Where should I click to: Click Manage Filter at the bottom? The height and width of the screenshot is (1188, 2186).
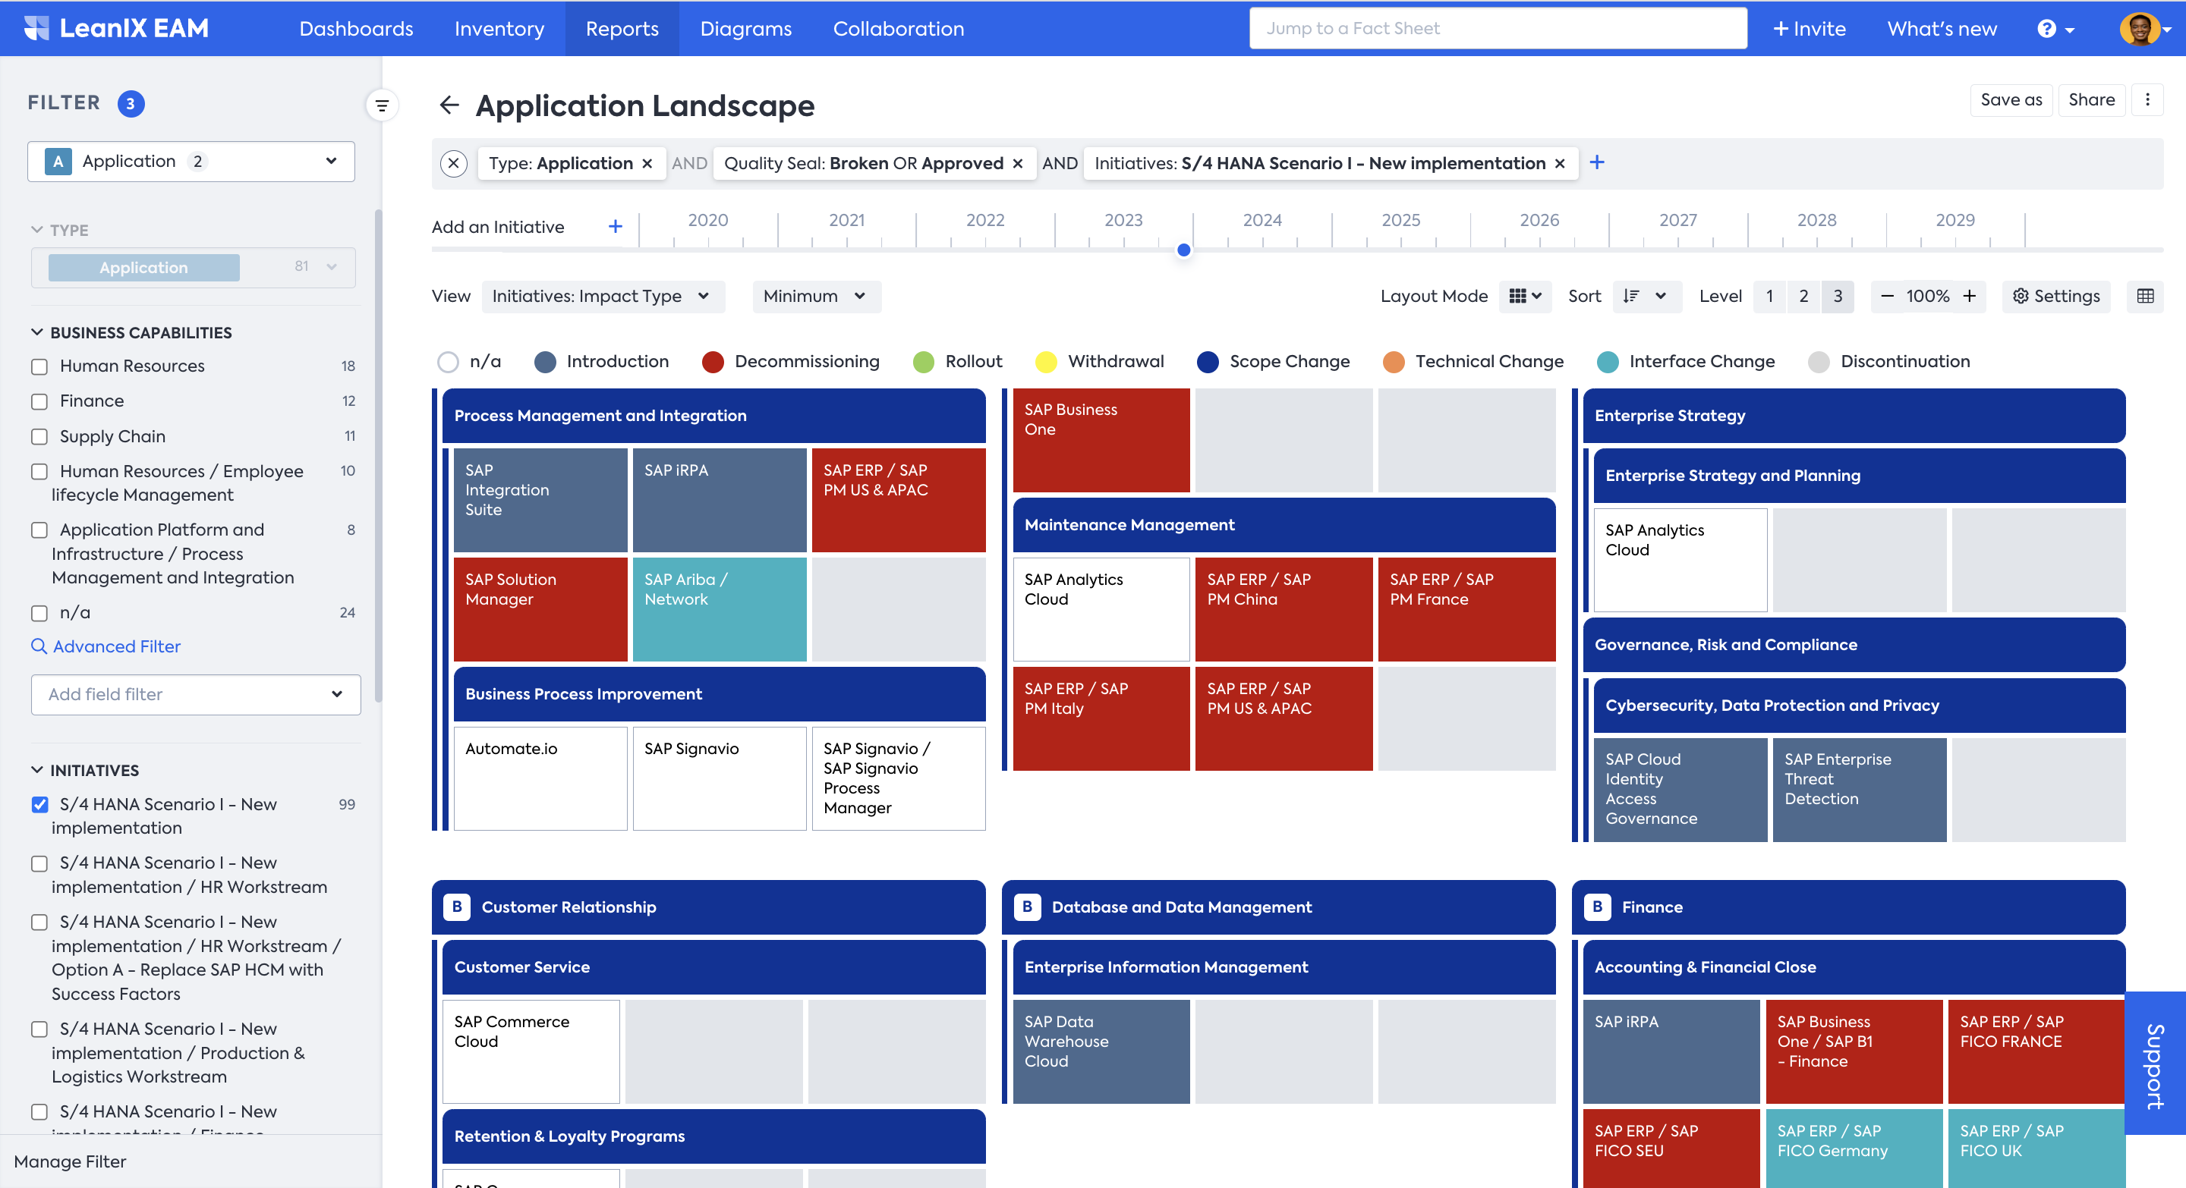[x=71, y=1161]
